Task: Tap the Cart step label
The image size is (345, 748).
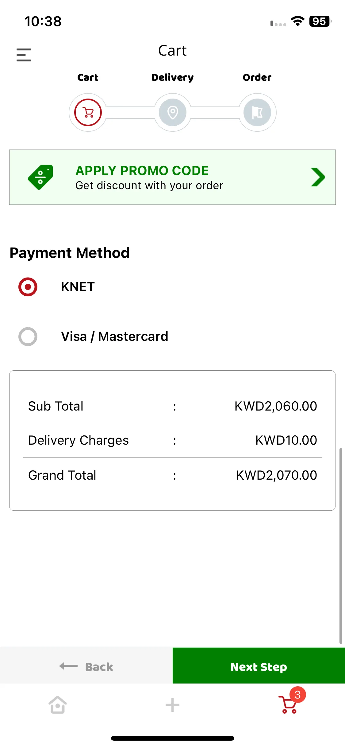Action: pos(88,77)
